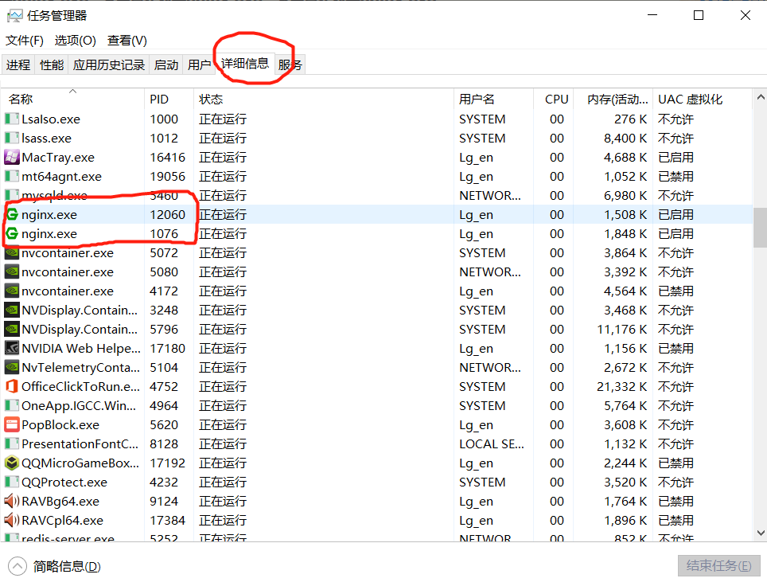Viewport: 767px width, 586px height.
Task: Collapse to 简略信息(D) view
Action: pyautogui.click(x=55, y=566)
